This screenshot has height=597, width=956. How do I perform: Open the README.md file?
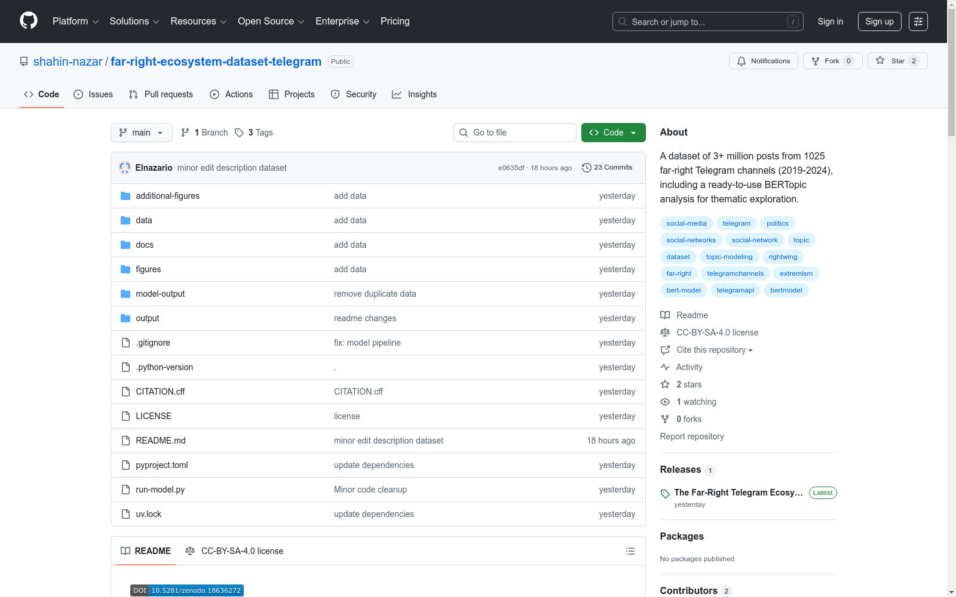point(161,441)
